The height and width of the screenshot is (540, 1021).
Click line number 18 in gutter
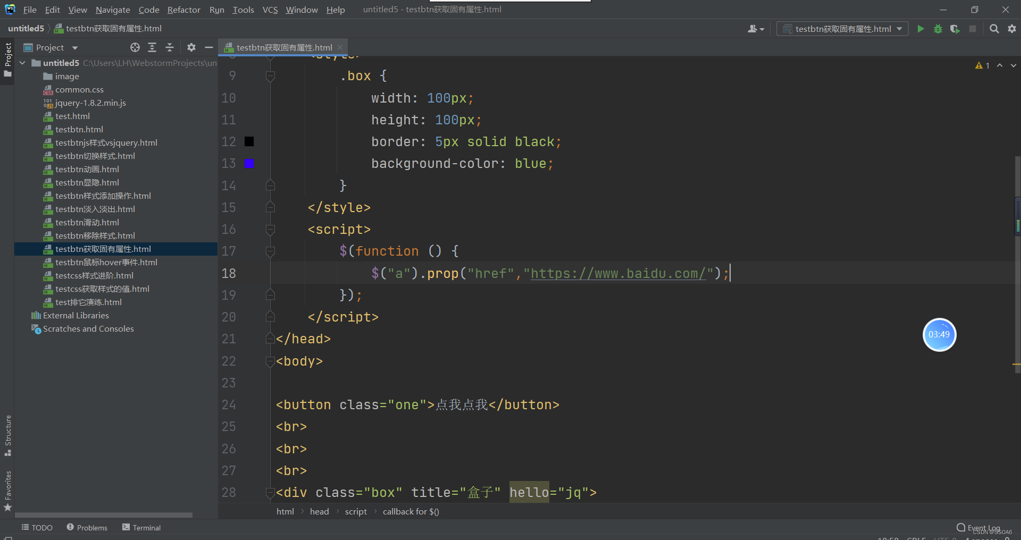229,273
